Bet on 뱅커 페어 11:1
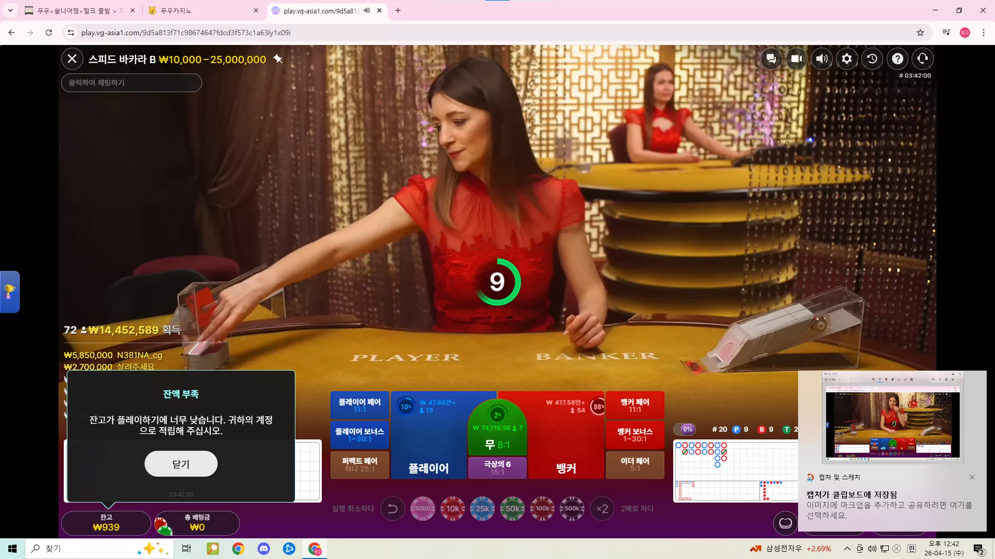This screenshot has height=559, width=995. pos(635,405)
